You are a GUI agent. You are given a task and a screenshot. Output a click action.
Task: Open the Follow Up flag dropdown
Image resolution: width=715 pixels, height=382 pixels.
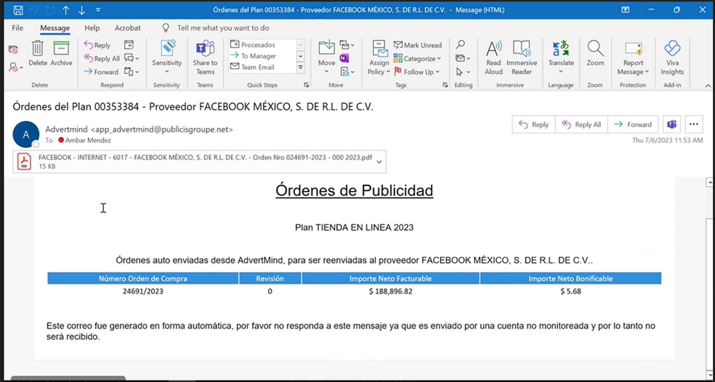(x=417, y=72)
